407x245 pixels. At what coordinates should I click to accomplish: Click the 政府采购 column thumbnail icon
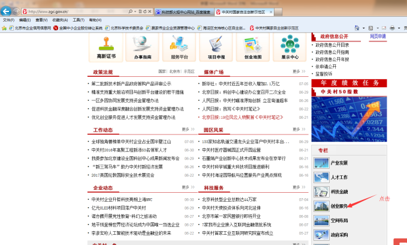pos(321,235)
